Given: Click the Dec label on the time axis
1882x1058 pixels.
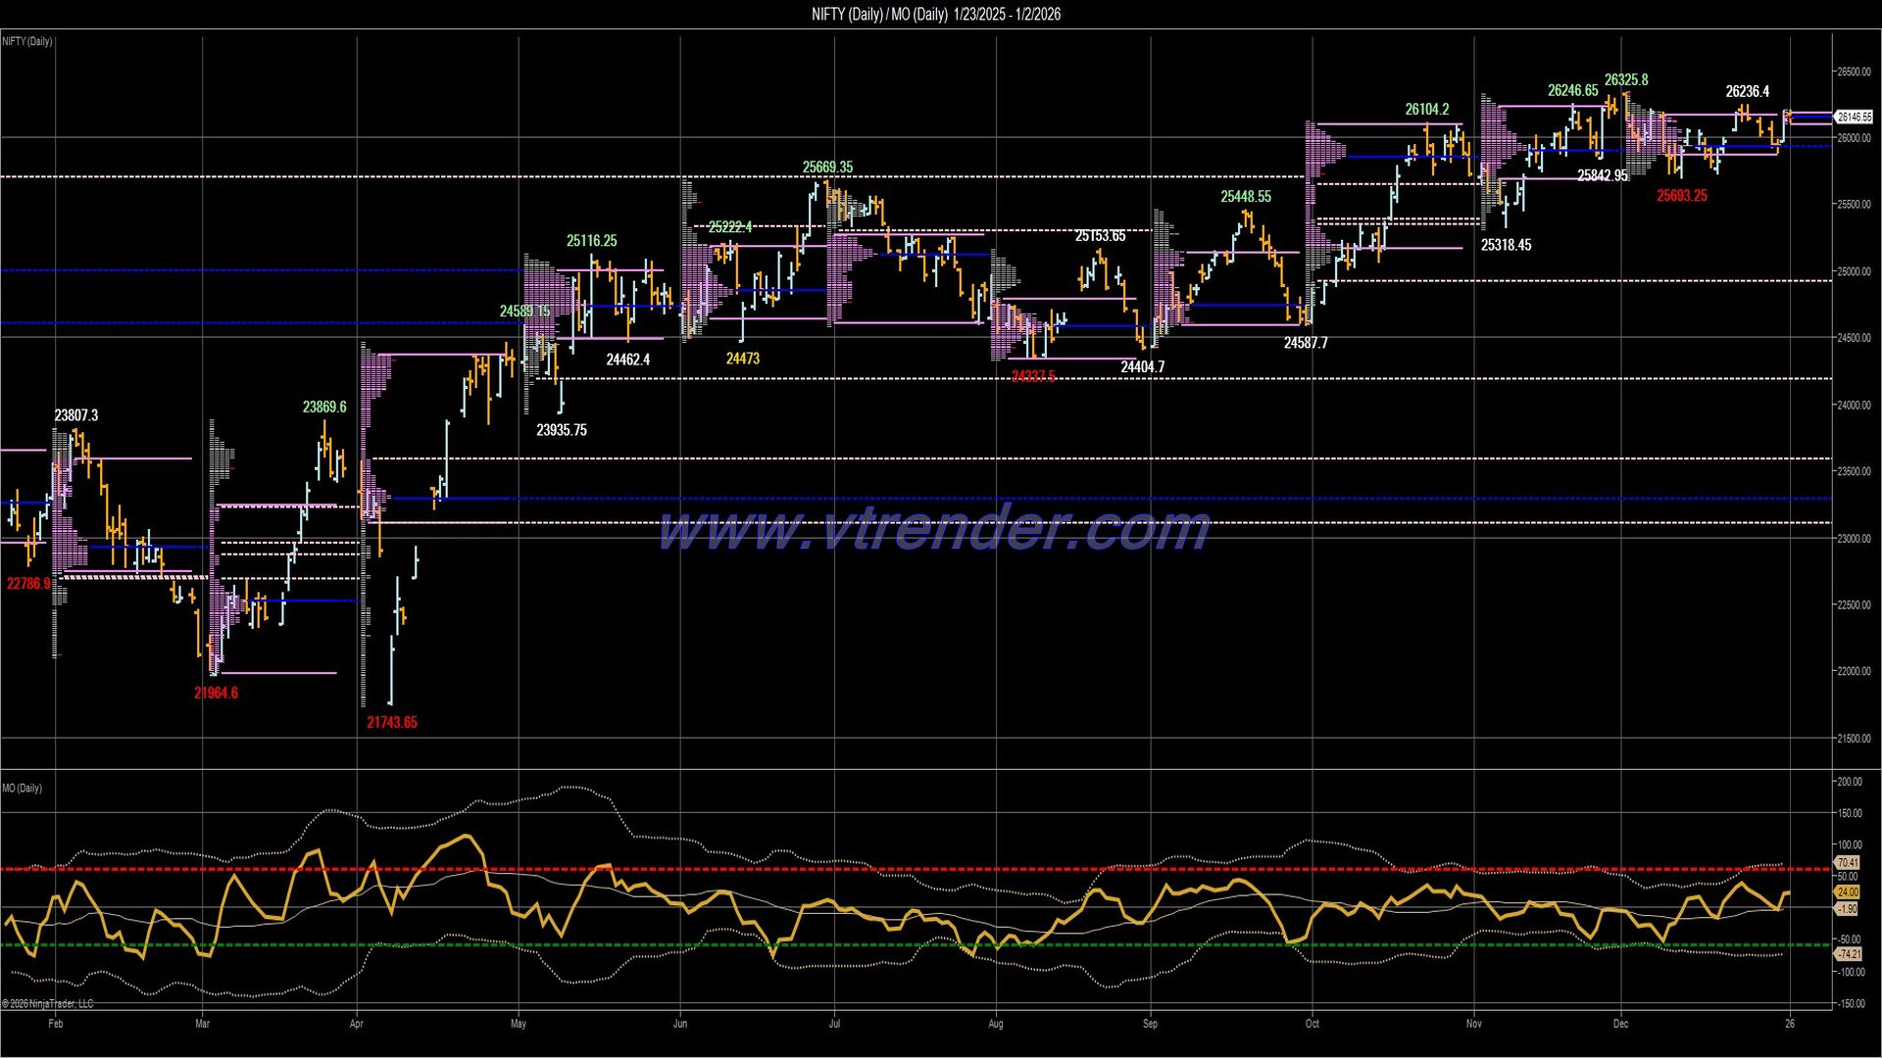Looking at the screenshot, I should tap(1623, 1023).
